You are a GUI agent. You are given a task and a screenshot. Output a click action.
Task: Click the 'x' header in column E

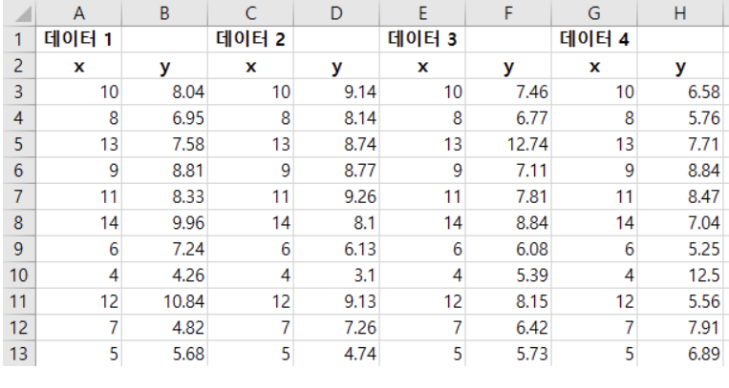pos(422,66)
